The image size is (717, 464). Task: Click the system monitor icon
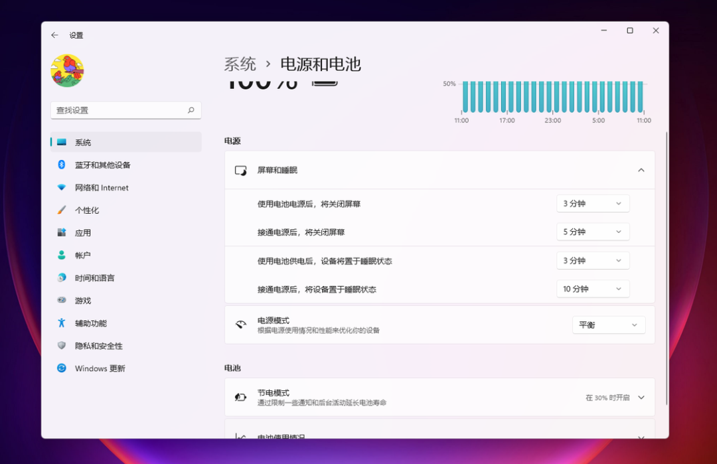pyautogui.click(x=62, y=142)
